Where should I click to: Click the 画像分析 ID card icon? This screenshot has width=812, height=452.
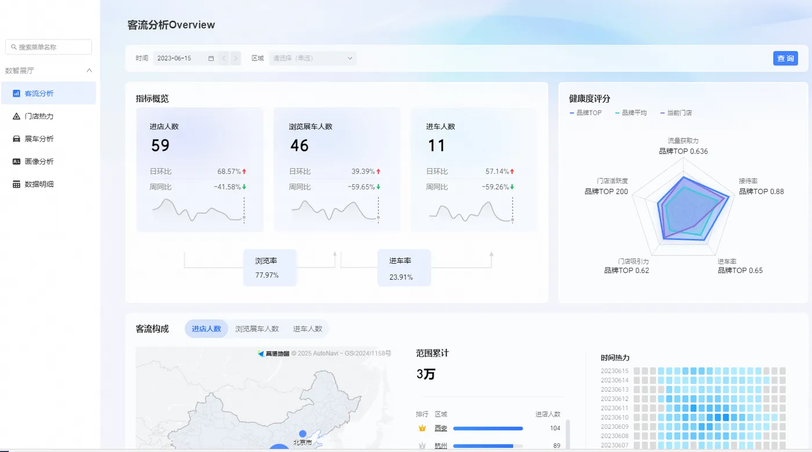click(x=16, y=162)
